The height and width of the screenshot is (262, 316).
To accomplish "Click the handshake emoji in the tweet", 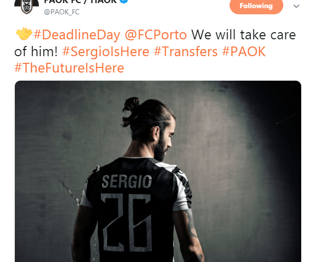I will click(x=24, y=34).
